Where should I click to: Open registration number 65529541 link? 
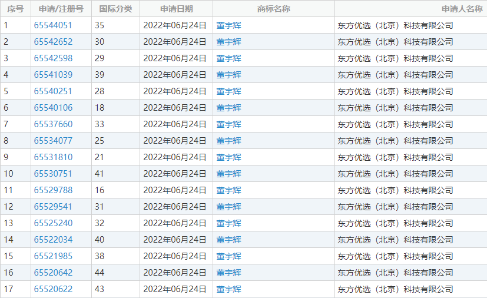(53, 206)
